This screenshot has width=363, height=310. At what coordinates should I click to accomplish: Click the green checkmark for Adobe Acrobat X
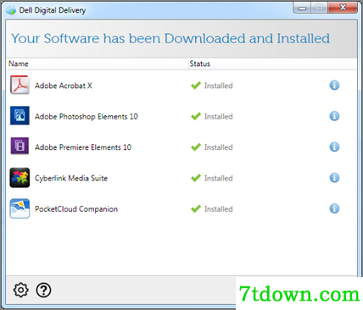tap(196, 86)
